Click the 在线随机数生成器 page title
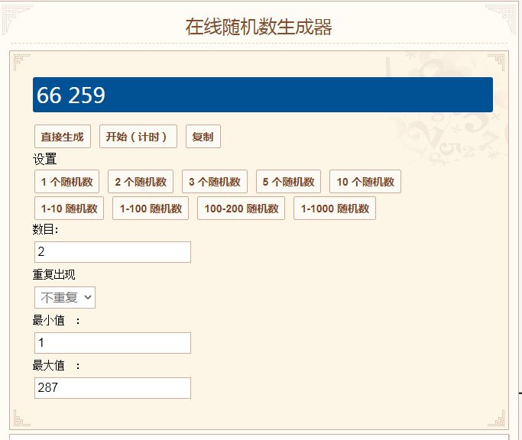Viewport: 522px width, 440px height. pyautogui.click(x=258, y=27)
